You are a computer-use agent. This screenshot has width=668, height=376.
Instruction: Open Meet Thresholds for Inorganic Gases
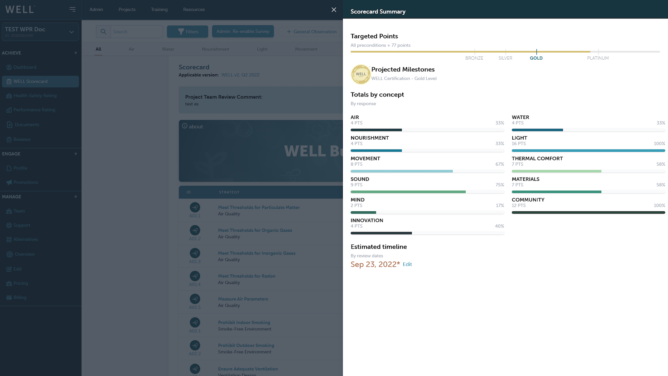click(x=257, y=253)
